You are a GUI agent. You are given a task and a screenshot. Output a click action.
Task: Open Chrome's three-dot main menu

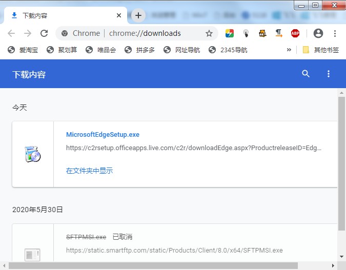coord(335,33)
